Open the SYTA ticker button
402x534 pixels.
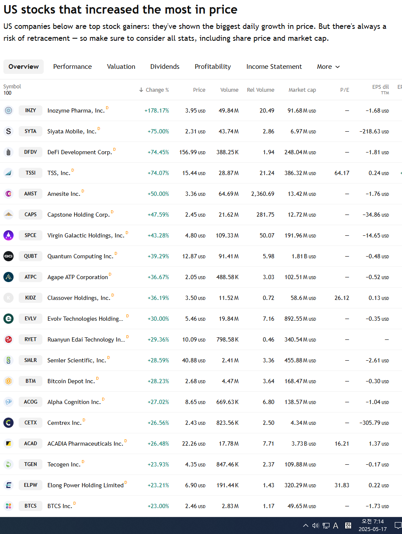(31, 131)
